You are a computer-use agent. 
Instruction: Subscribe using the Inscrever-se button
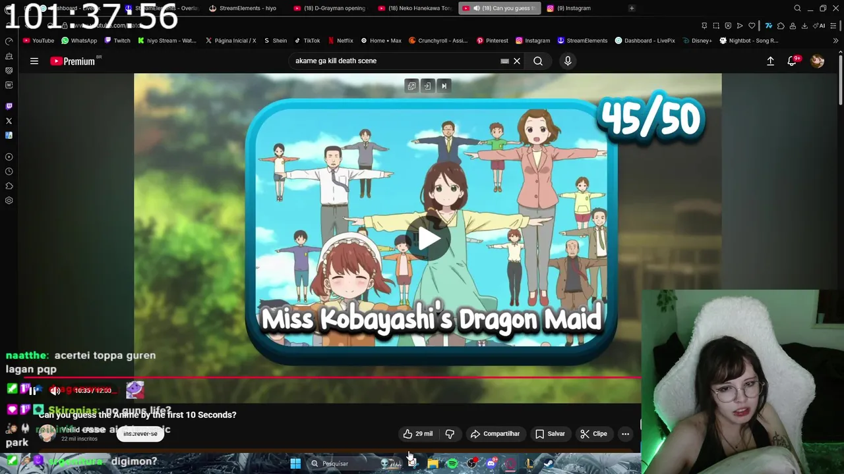140,434
